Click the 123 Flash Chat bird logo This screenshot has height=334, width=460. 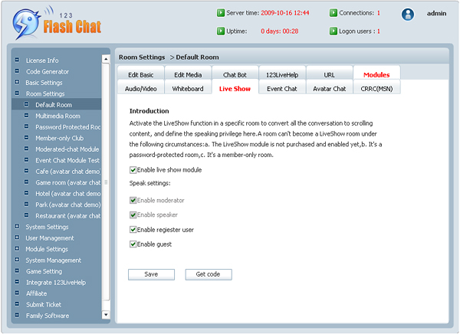26,24
